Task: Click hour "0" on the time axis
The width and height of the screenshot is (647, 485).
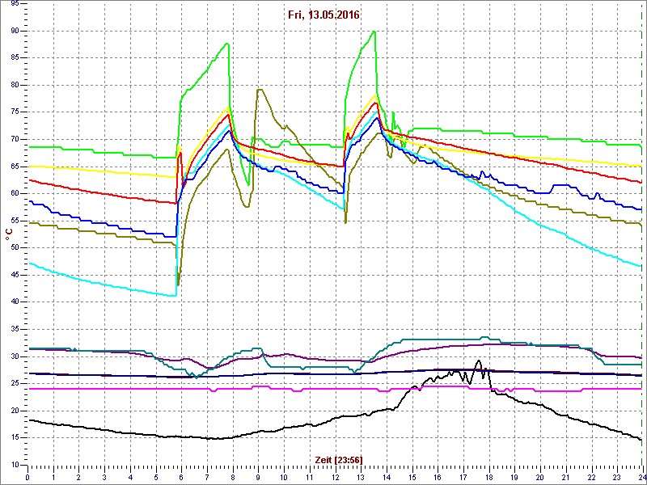Action: tap(27, 479)
